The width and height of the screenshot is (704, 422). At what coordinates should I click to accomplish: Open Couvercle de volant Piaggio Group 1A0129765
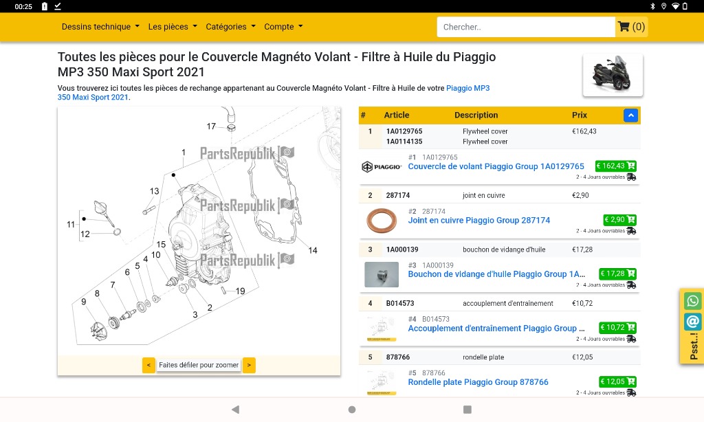tap(496, 166)
